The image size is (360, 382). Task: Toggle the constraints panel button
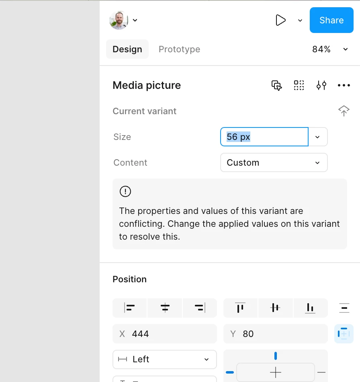pyautogui.click(x=344, y=334)
